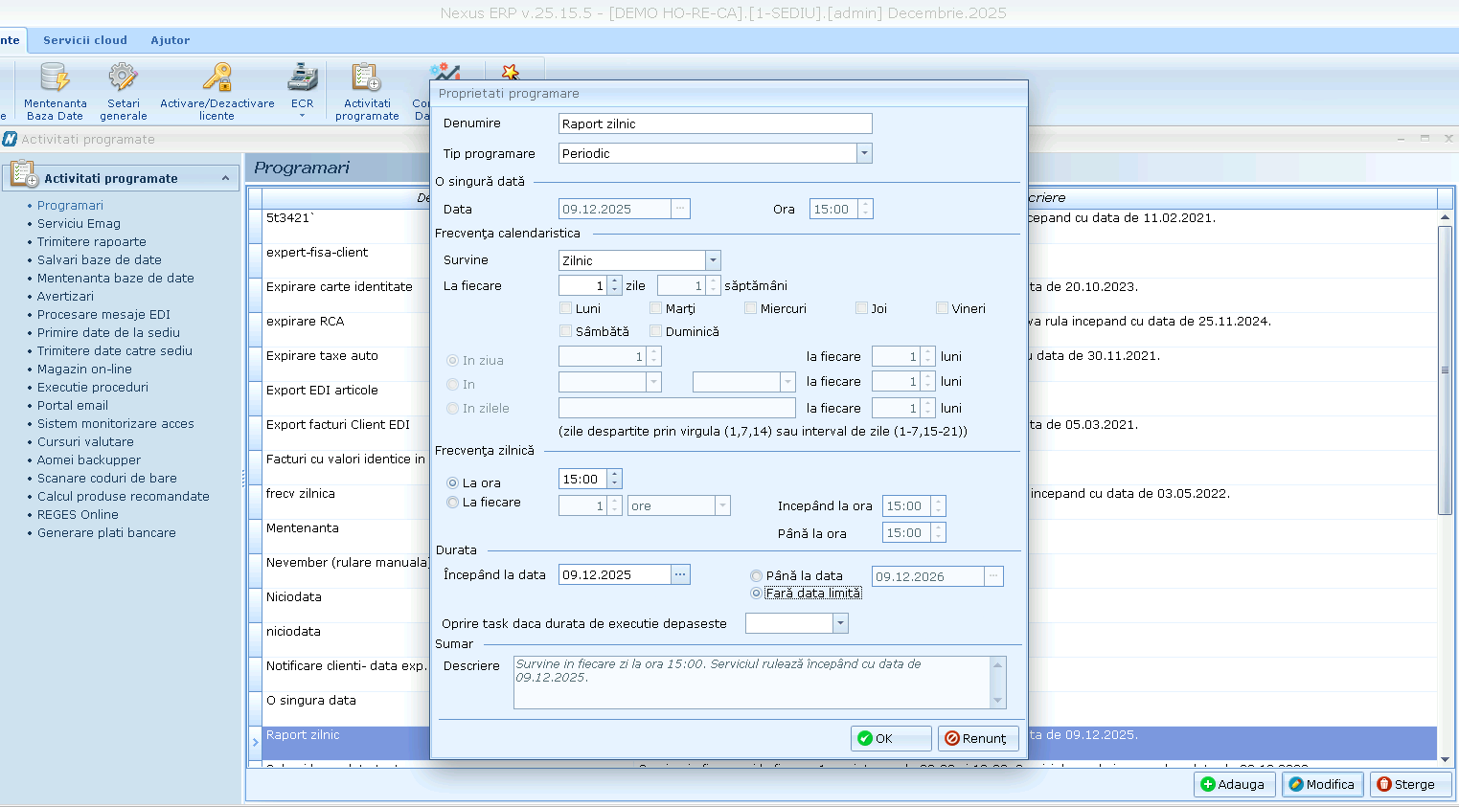Tick the Duminică checkbox
The image size is (1459, 807).
656,331
